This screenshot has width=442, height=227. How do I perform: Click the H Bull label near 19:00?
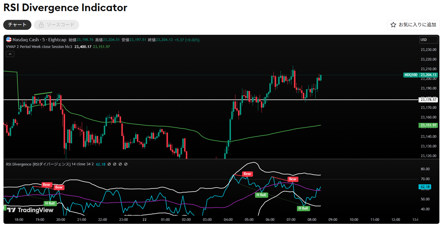click(x=50, y=203)
